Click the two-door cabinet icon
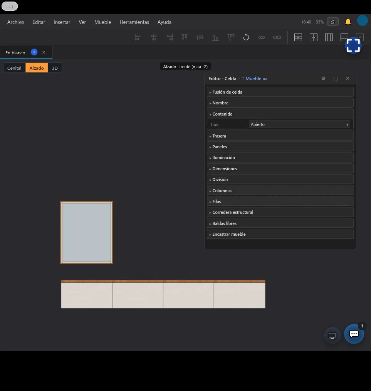 [x=314, y=37]
